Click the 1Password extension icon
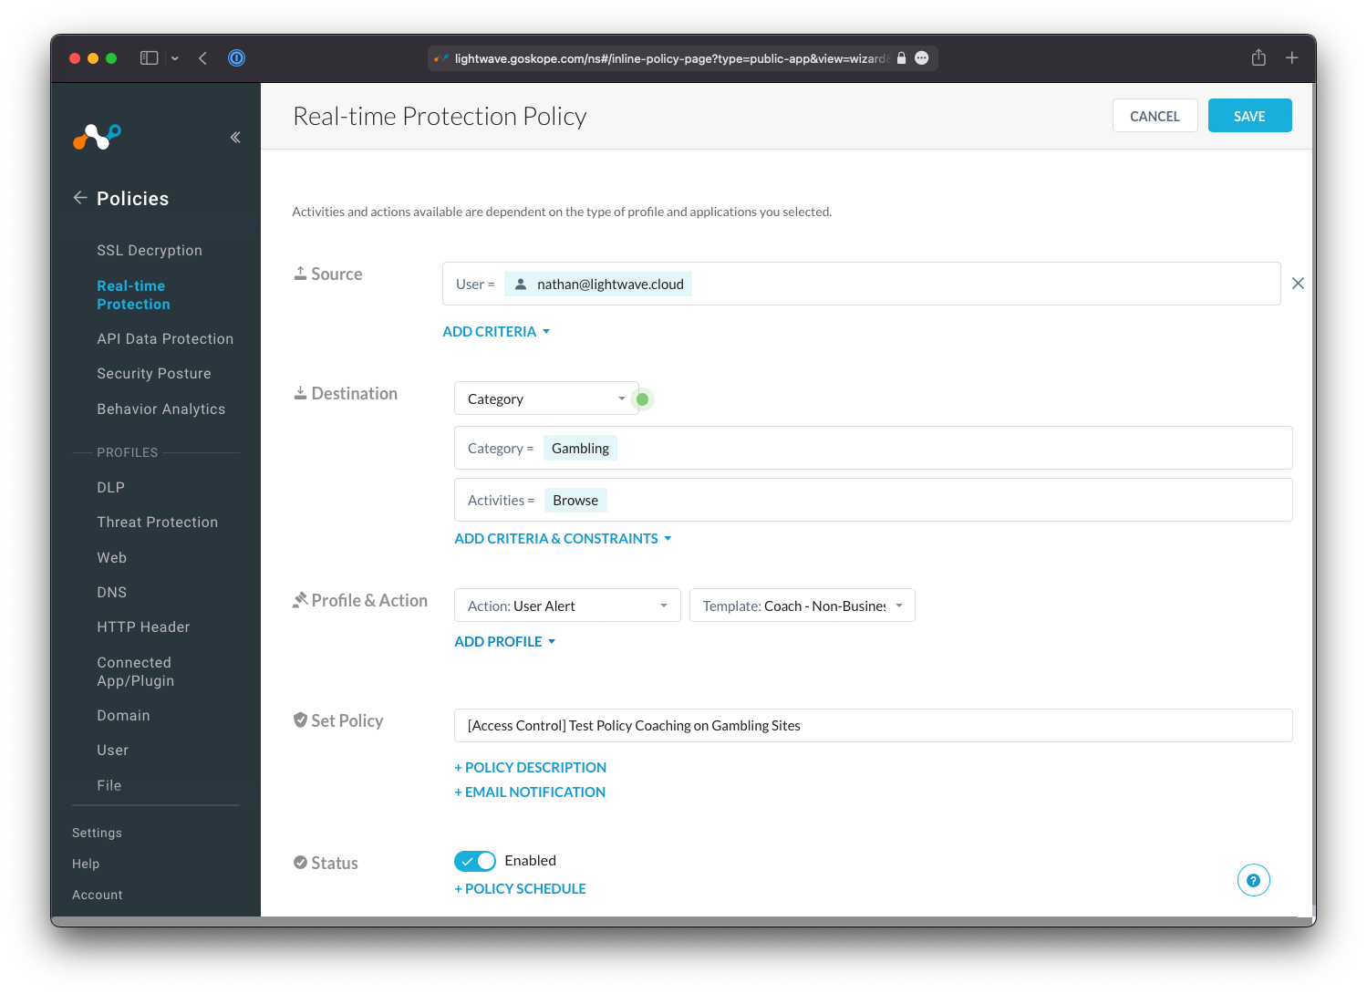1367x994 pixels. pos(236,58)
